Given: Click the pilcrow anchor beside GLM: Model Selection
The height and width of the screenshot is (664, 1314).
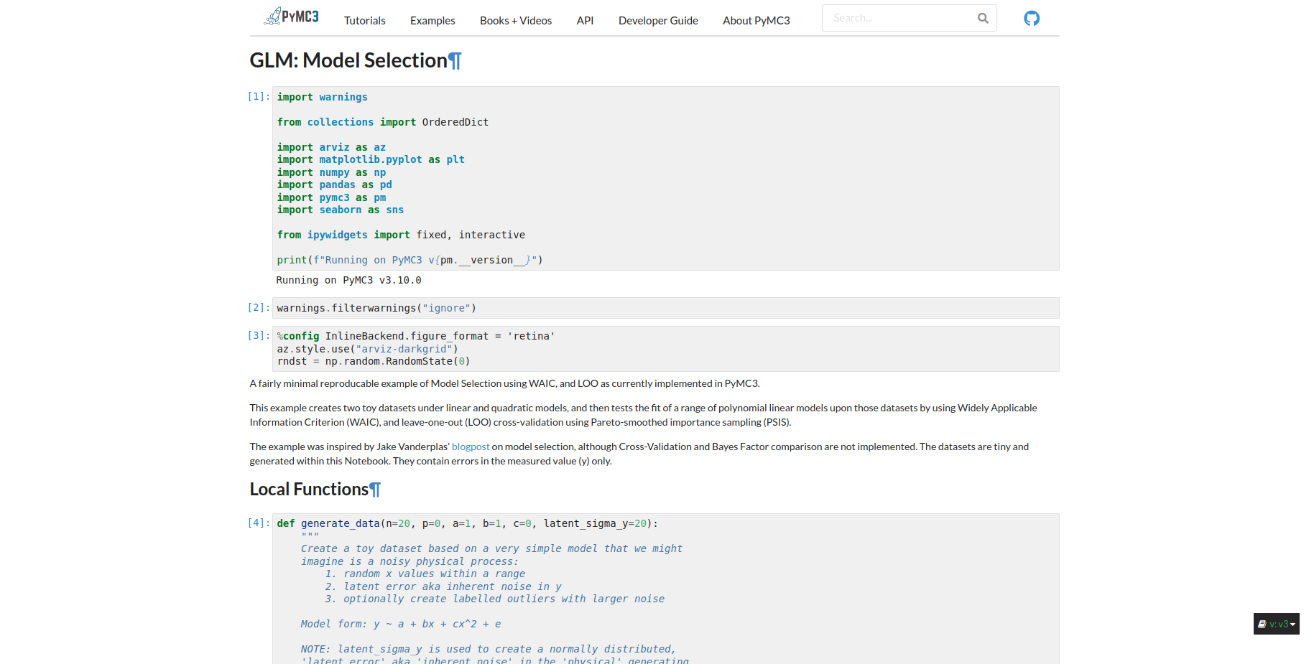Looking at the screenshot, I should 455,61.
